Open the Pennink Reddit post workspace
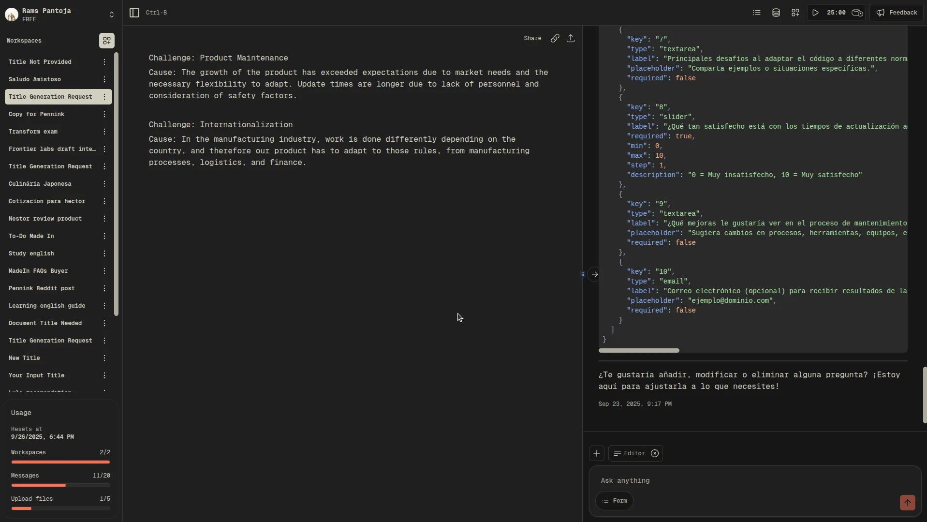 pos(42,288)
